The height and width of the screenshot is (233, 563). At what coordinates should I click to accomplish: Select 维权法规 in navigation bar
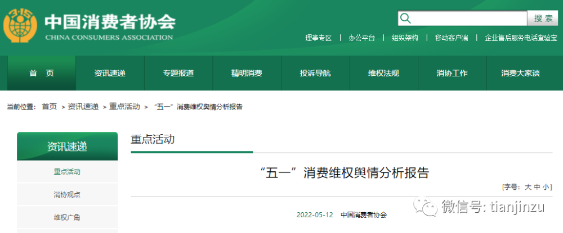tap(383, 73)
